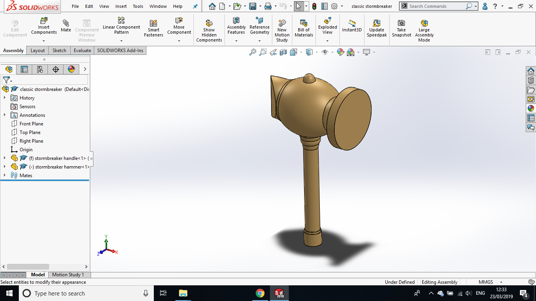Switch to the Evaluate tab
The image size is (536, 301).
point(82,51)
